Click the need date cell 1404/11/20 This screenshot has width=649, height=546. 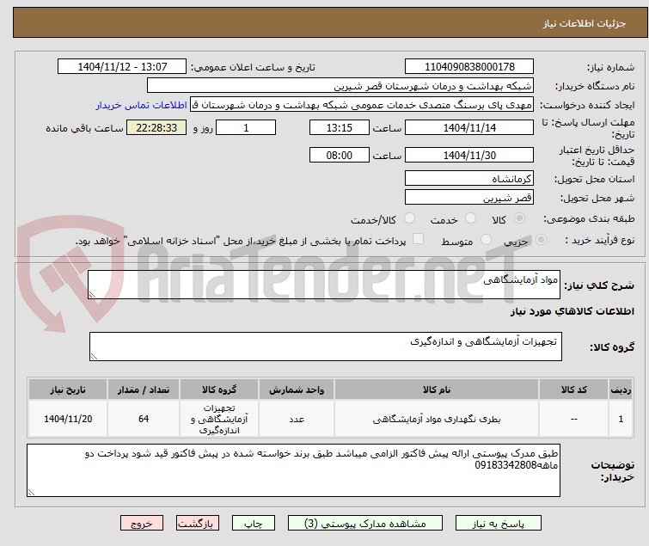68,419
